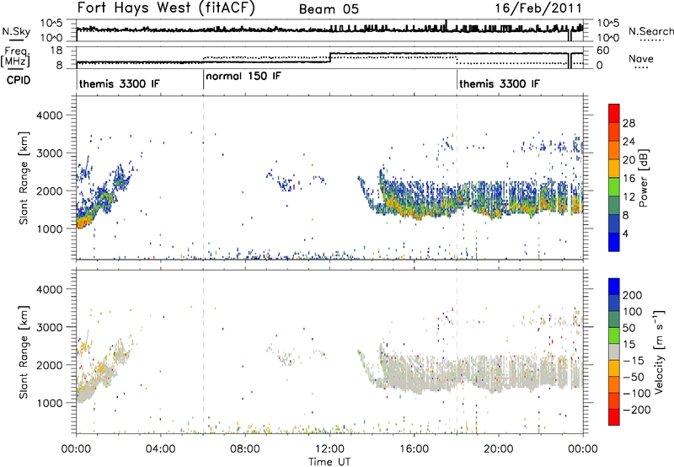Click the 'N.Sky' legend label

point(16,31)
